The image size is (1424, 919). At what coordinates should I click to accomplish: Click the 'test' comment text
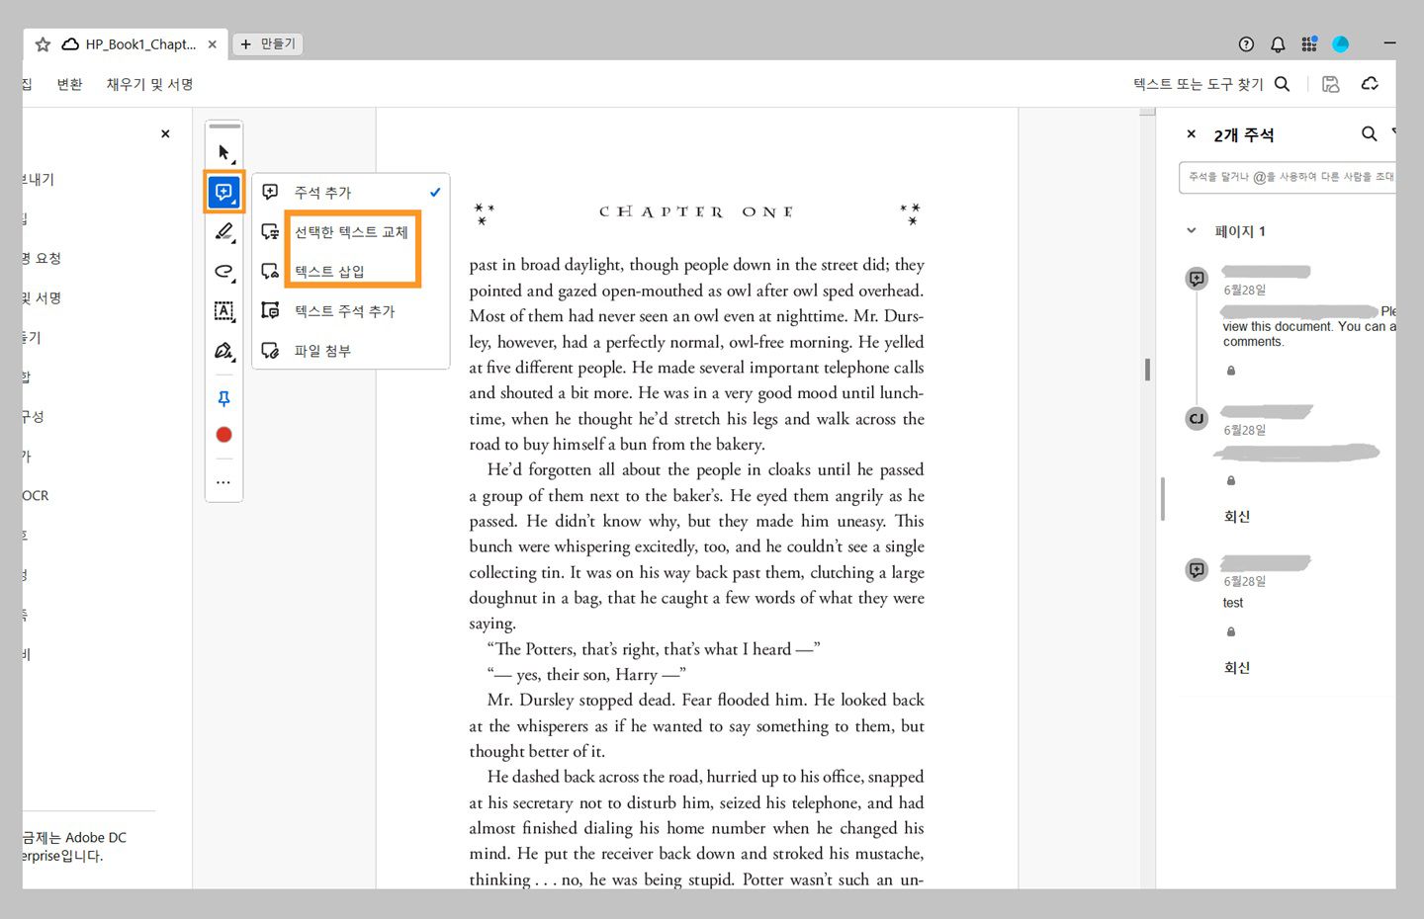coord(1233,603)
